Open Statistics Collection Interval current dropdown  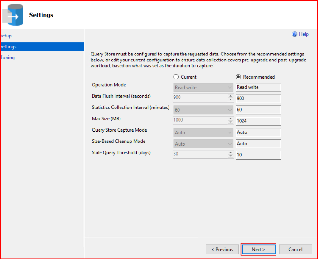(203, 110)
